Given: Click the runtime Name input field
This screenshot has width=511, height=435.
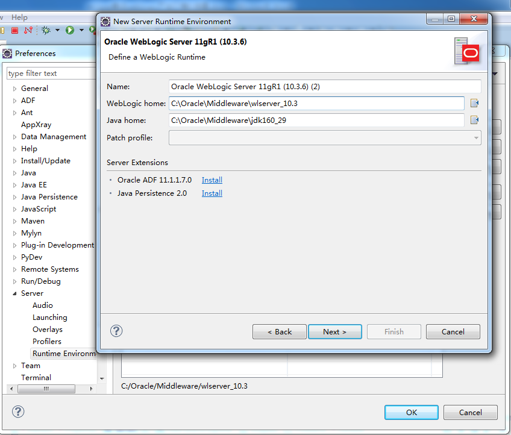Looking at the screenshot, I should coord(325,86).
